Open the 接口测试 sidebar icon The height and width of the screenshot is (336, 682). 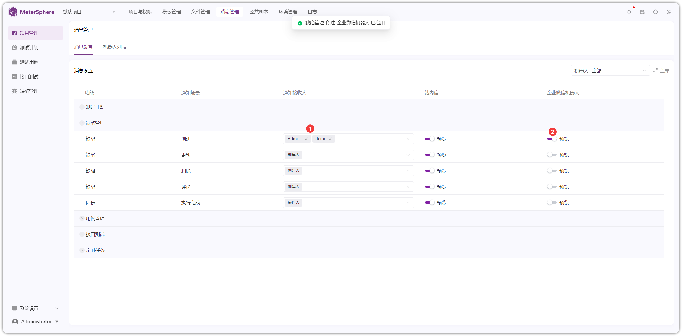(15, 76)
